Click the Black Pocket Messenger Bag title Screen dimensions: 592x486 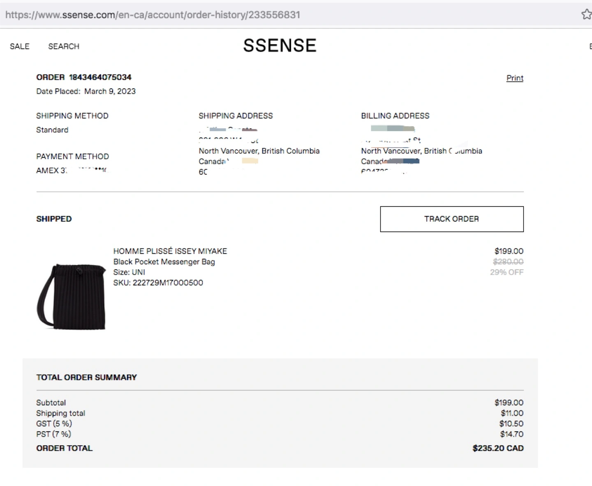(164, 262)
